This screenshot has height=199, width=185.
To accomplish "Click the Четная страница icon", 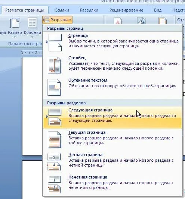I will coord(54,162).
